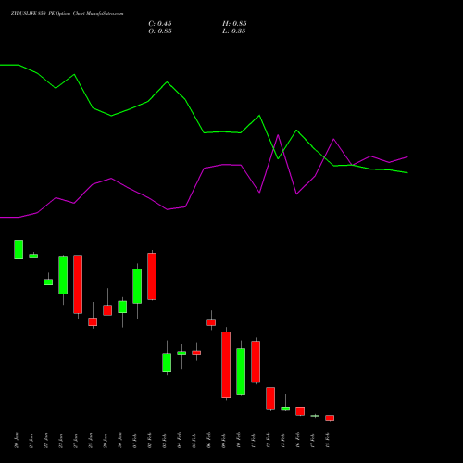Viewport: 463px width, 463px height.
Task: Click the ZYDUSLIFE options chart title
Action: pyautogui.click(x=67, y=13)
